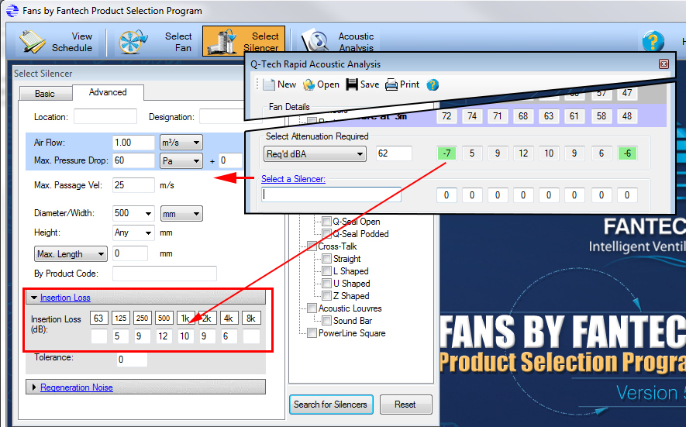This screenshot has width=686, height=427.
Task: Open the View Schedule clipboard icon
Action: coord(33,42)
